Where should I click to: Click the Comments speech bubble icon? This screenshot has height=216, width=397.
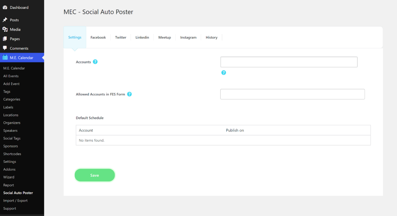(x=5, y=48)
